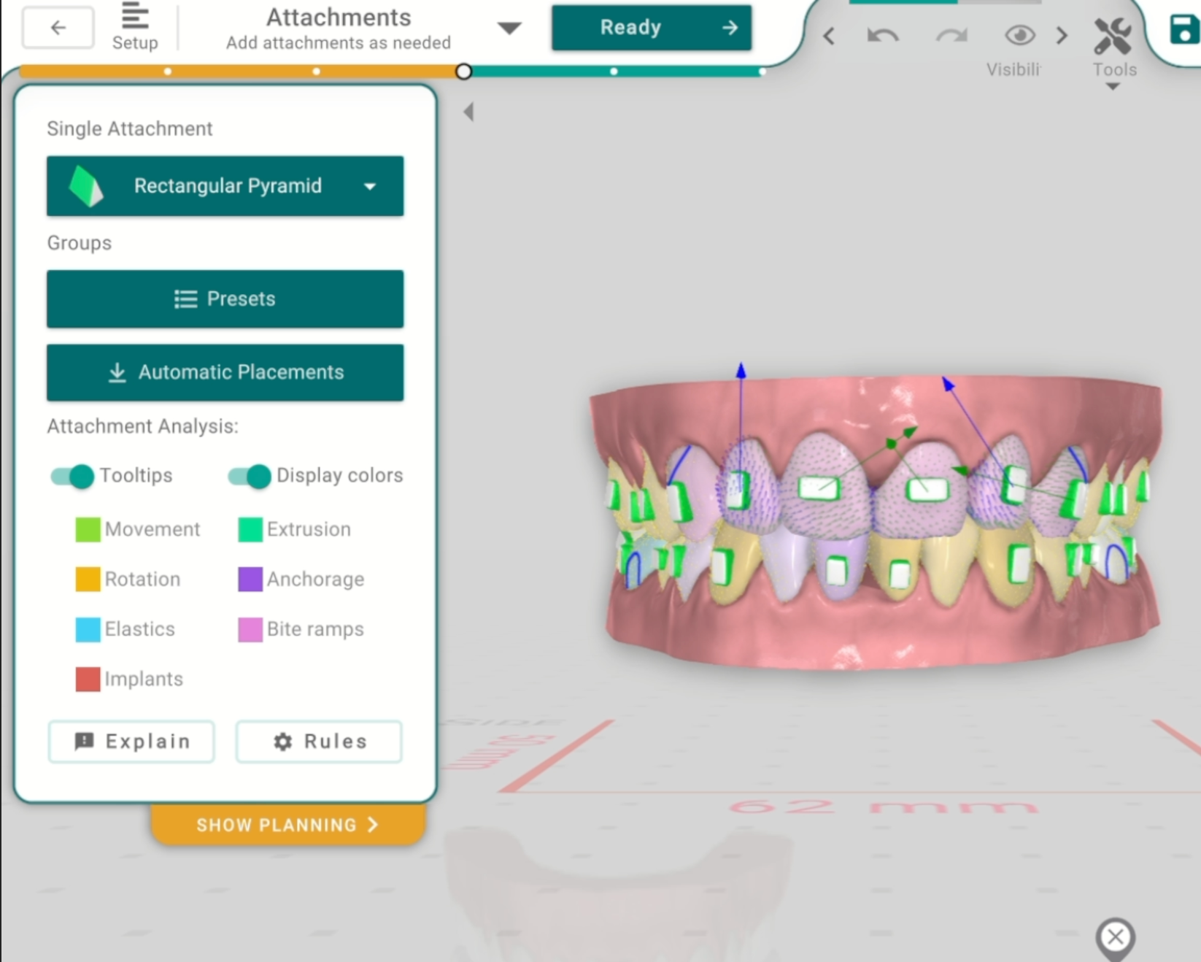
Task: Open the Tools wrench icon
Action: (1113, 38)
